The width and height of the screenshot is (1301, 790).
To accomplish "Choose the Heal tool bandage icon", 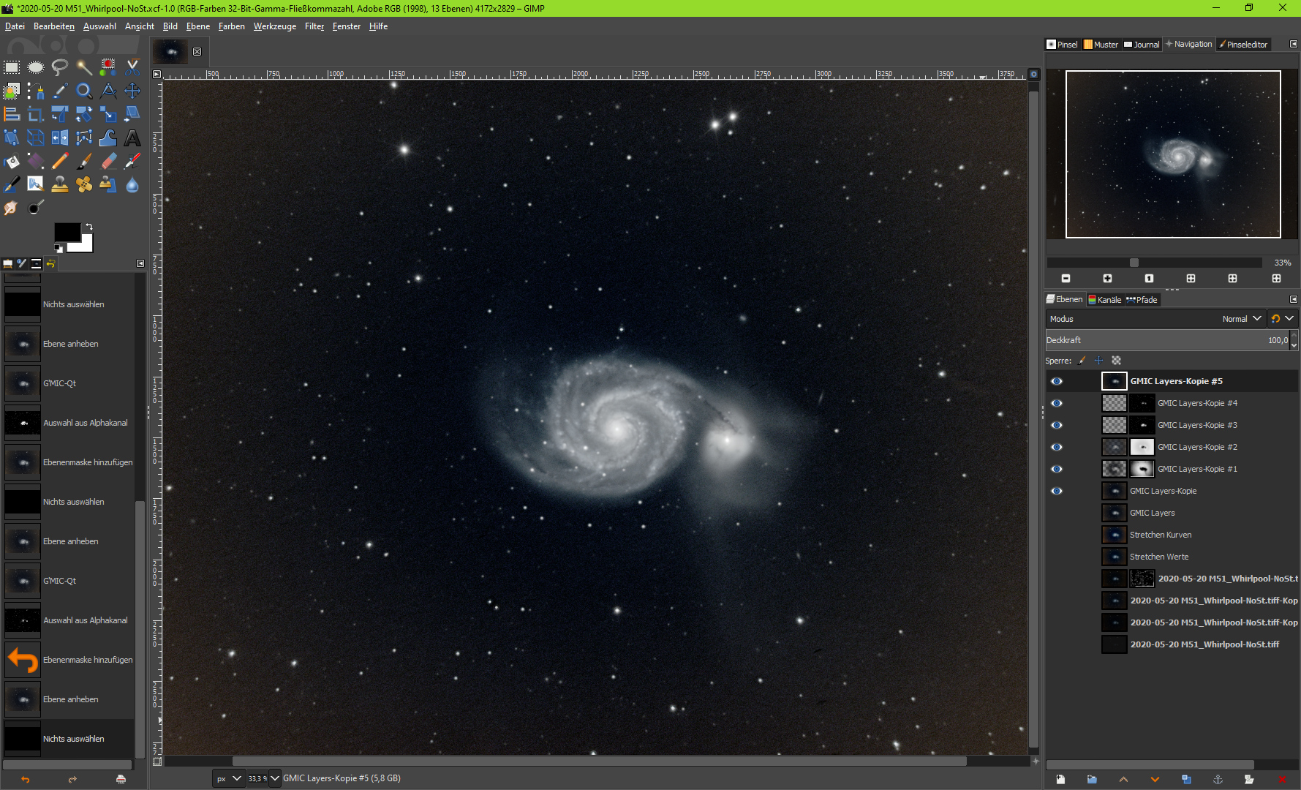I will [84, 184].
